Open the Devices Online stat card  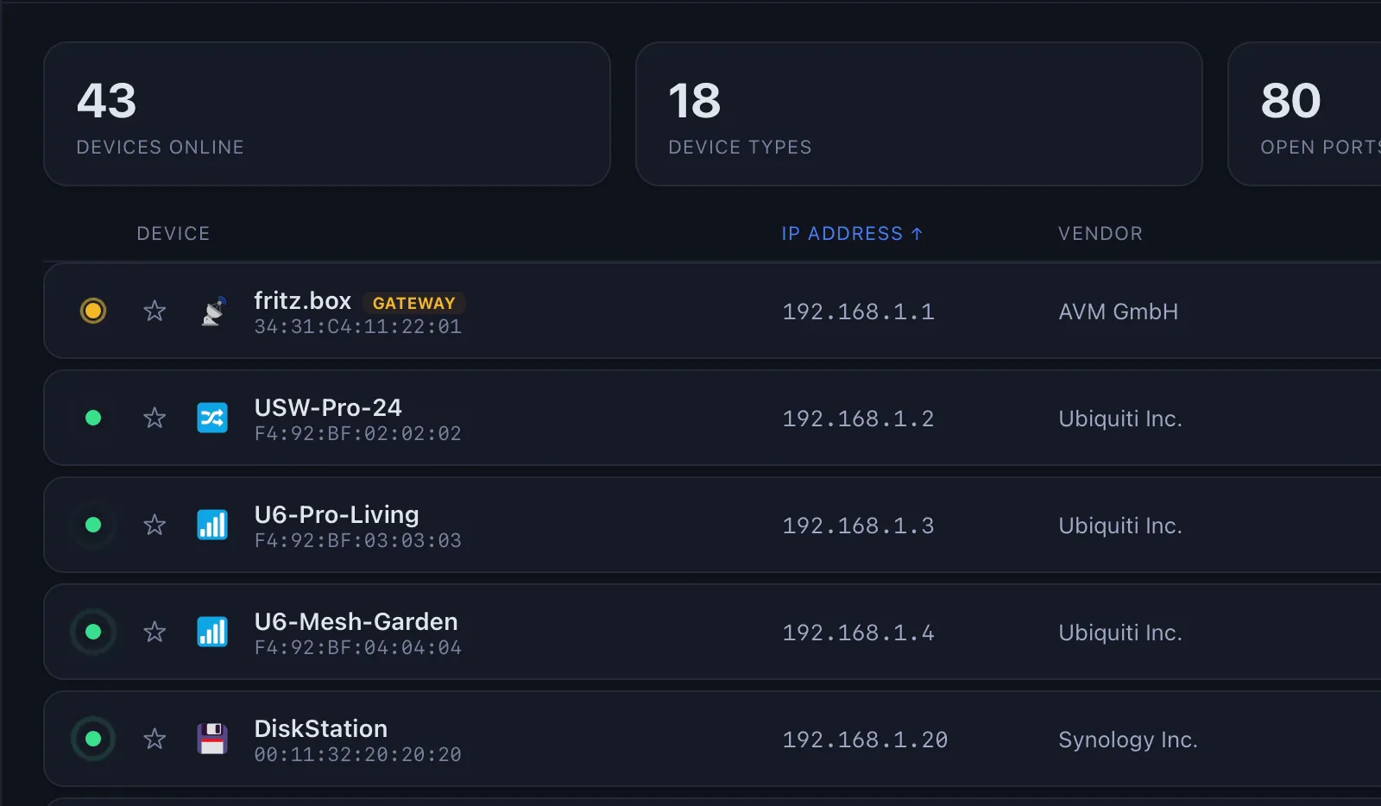[327, 114]
